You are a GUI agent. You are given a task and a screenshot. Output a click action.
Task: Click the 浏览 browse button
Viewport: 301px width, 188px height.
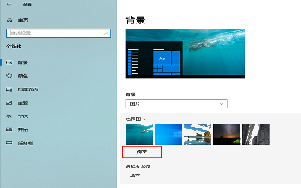[142, 152]
